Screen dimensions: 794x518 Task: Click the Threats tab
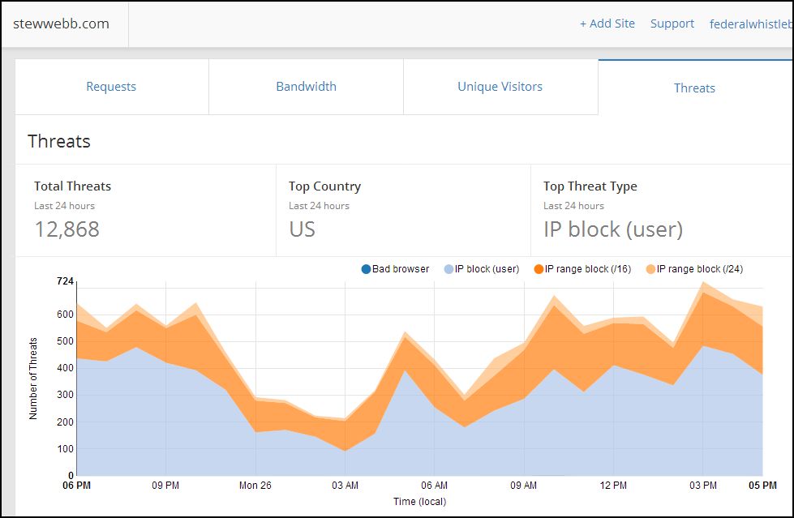[694, 88]
